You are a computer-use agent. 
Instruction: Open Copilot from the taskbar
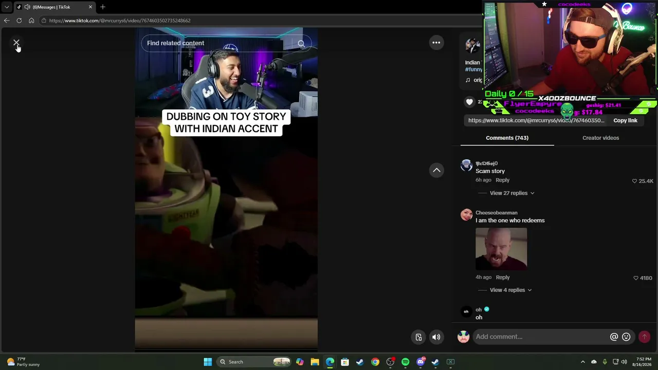tap(300, 362)
